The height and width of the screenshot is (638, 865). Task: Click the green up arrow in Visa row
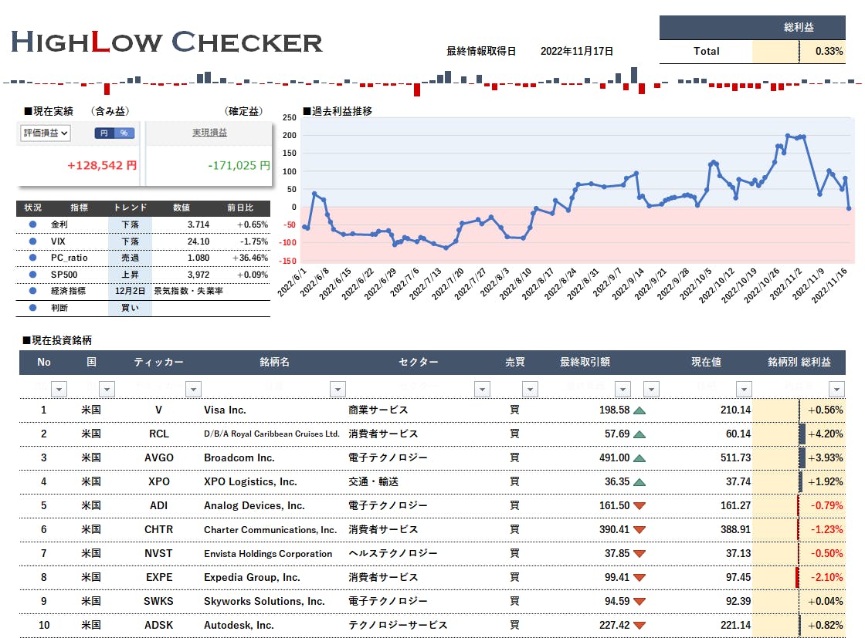coord(639,410)
